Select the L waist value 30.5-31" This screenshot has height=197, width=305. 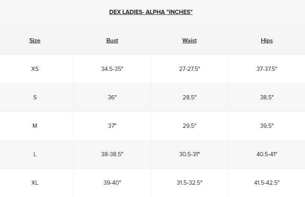pos(189,154)
